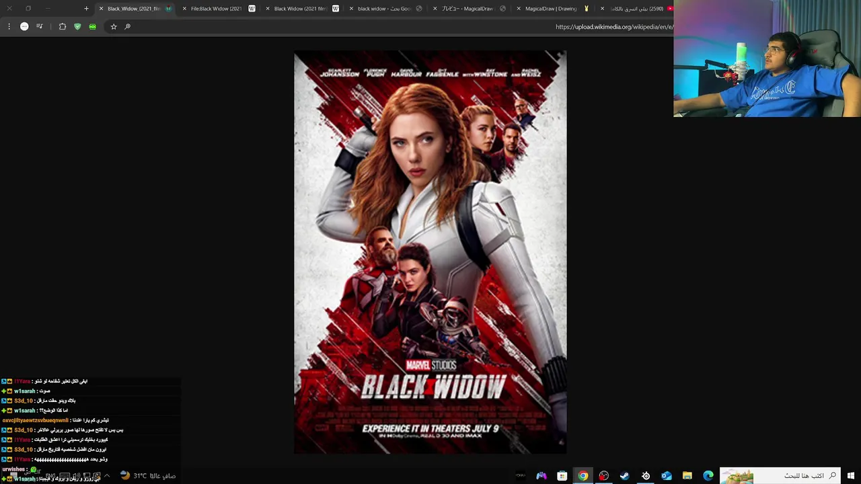
Task: Open Microsoft Edge from the taskbar
Action: pyautogui.click(x=708, y=476)
